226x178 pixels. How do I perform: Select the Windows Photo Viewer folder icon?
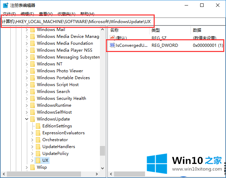tap(33, 71)
